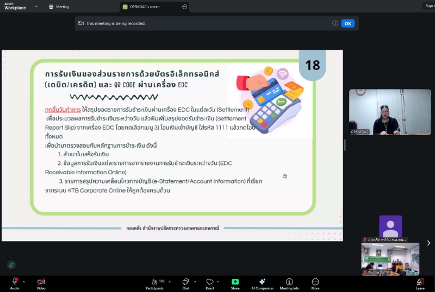Open screen share options ellipsis

pos(185,7)
